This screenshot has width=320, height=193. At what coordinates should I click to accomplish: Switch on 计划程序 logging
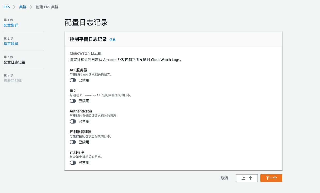click(73, 163)
